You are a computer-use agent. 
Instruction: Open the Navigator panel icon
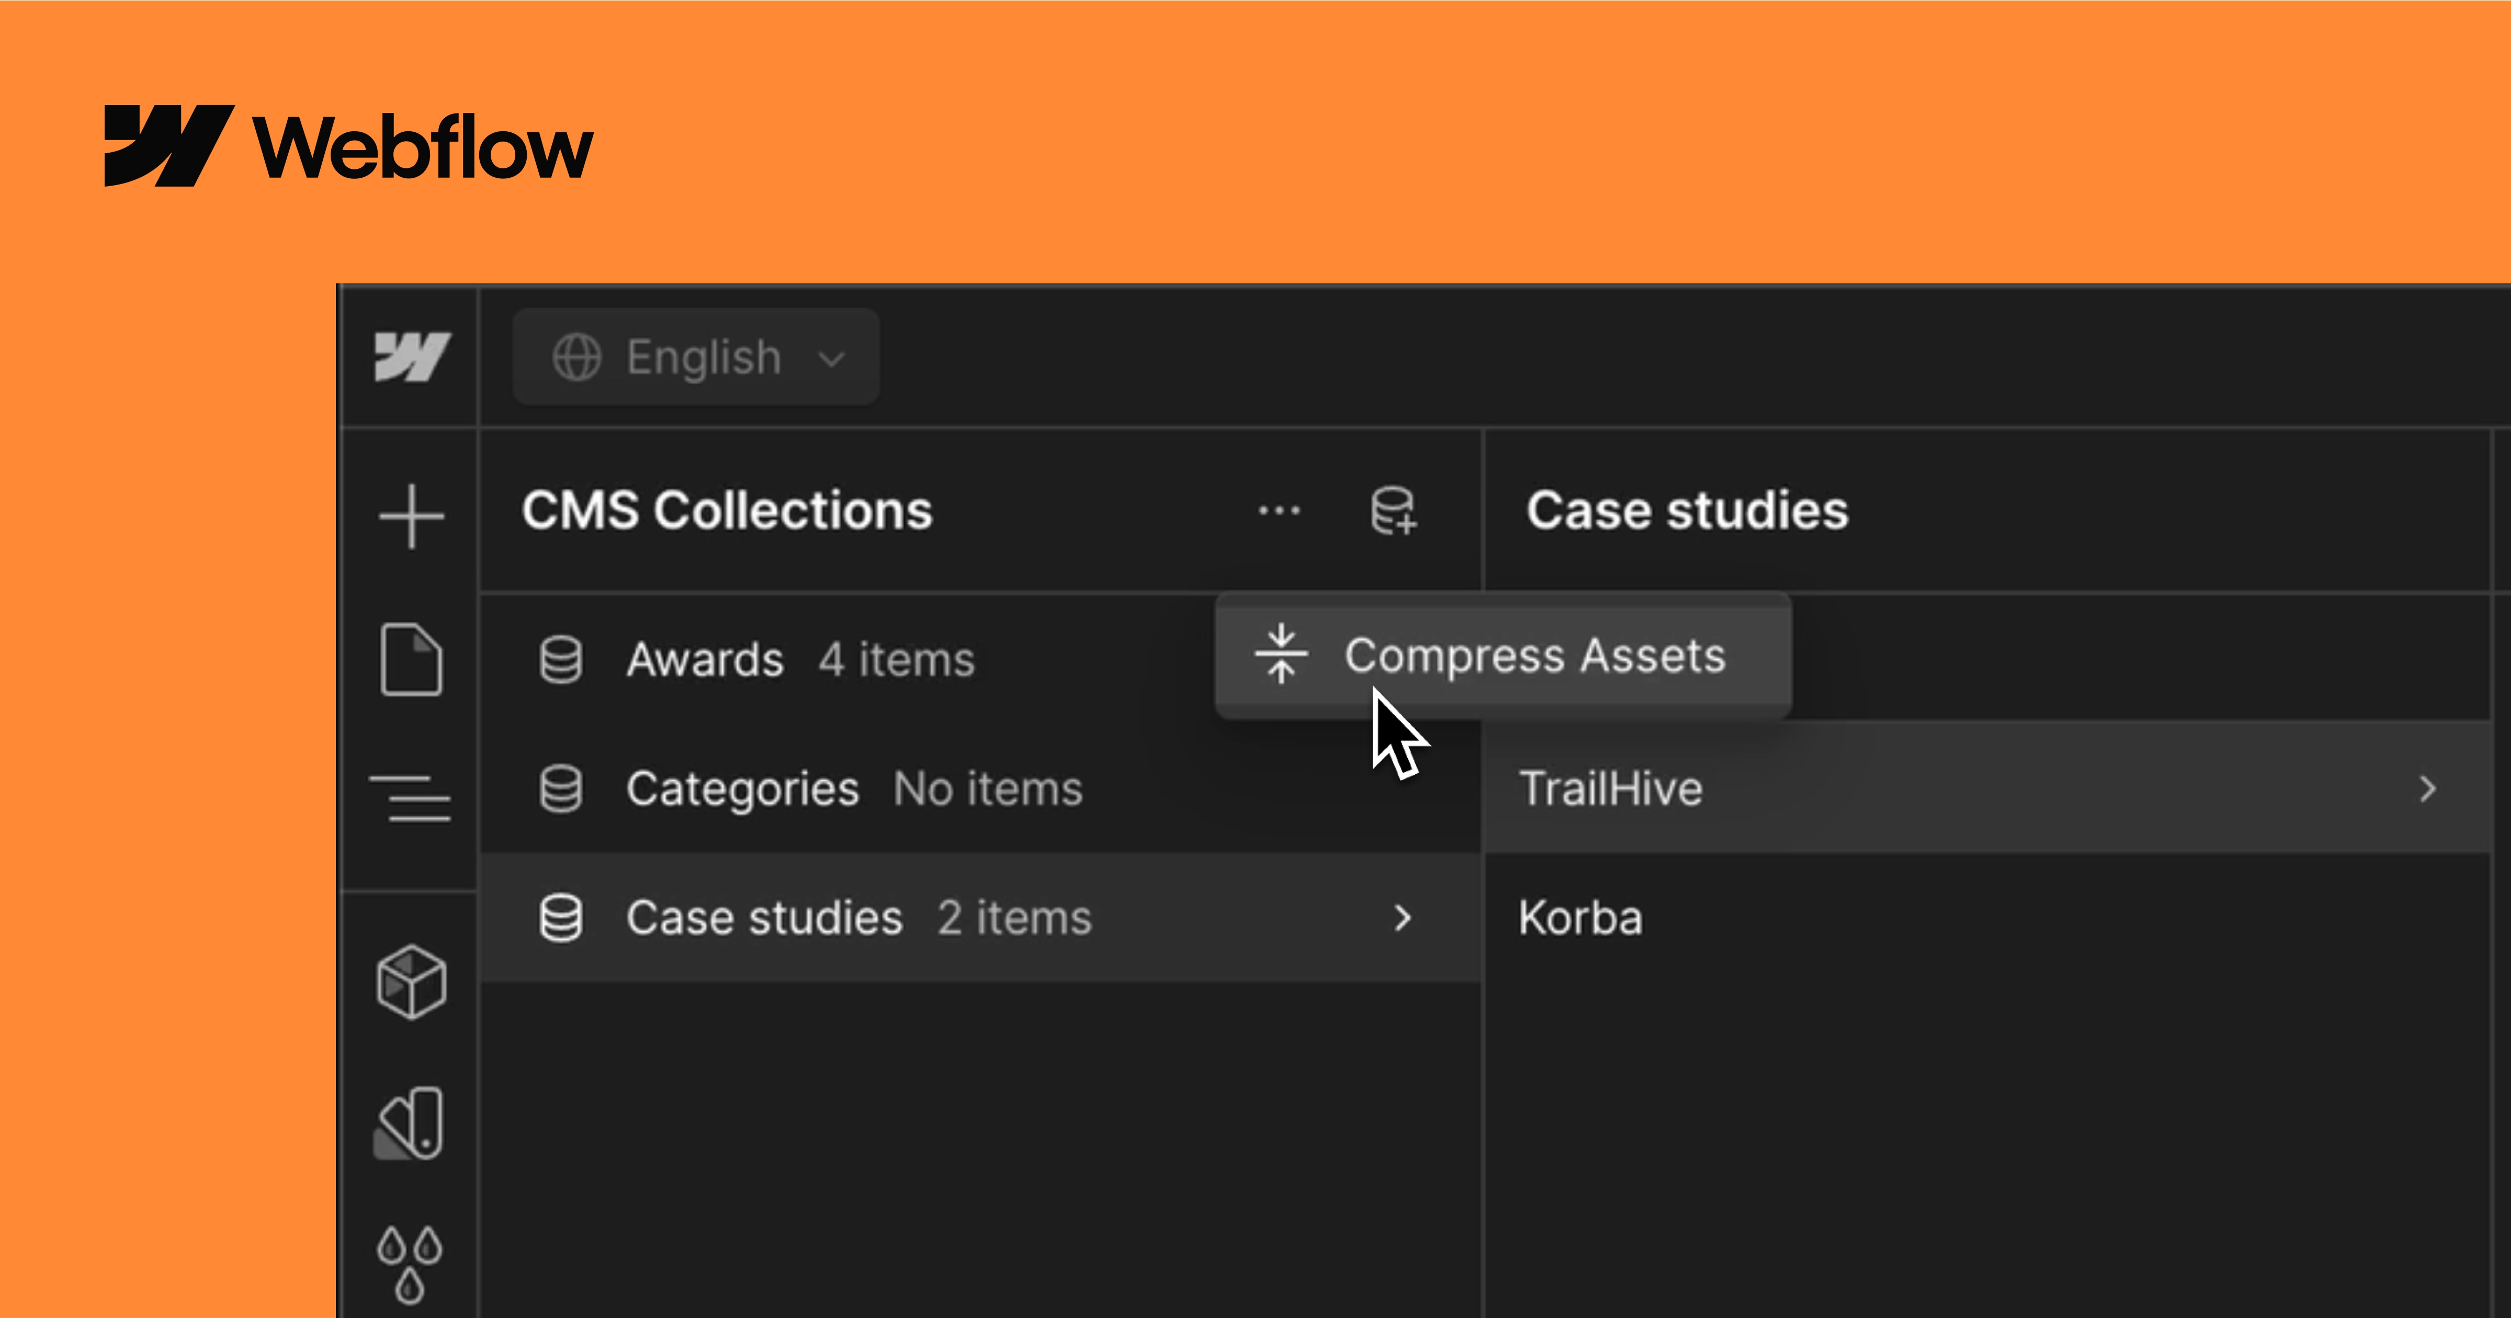[410, 798]
